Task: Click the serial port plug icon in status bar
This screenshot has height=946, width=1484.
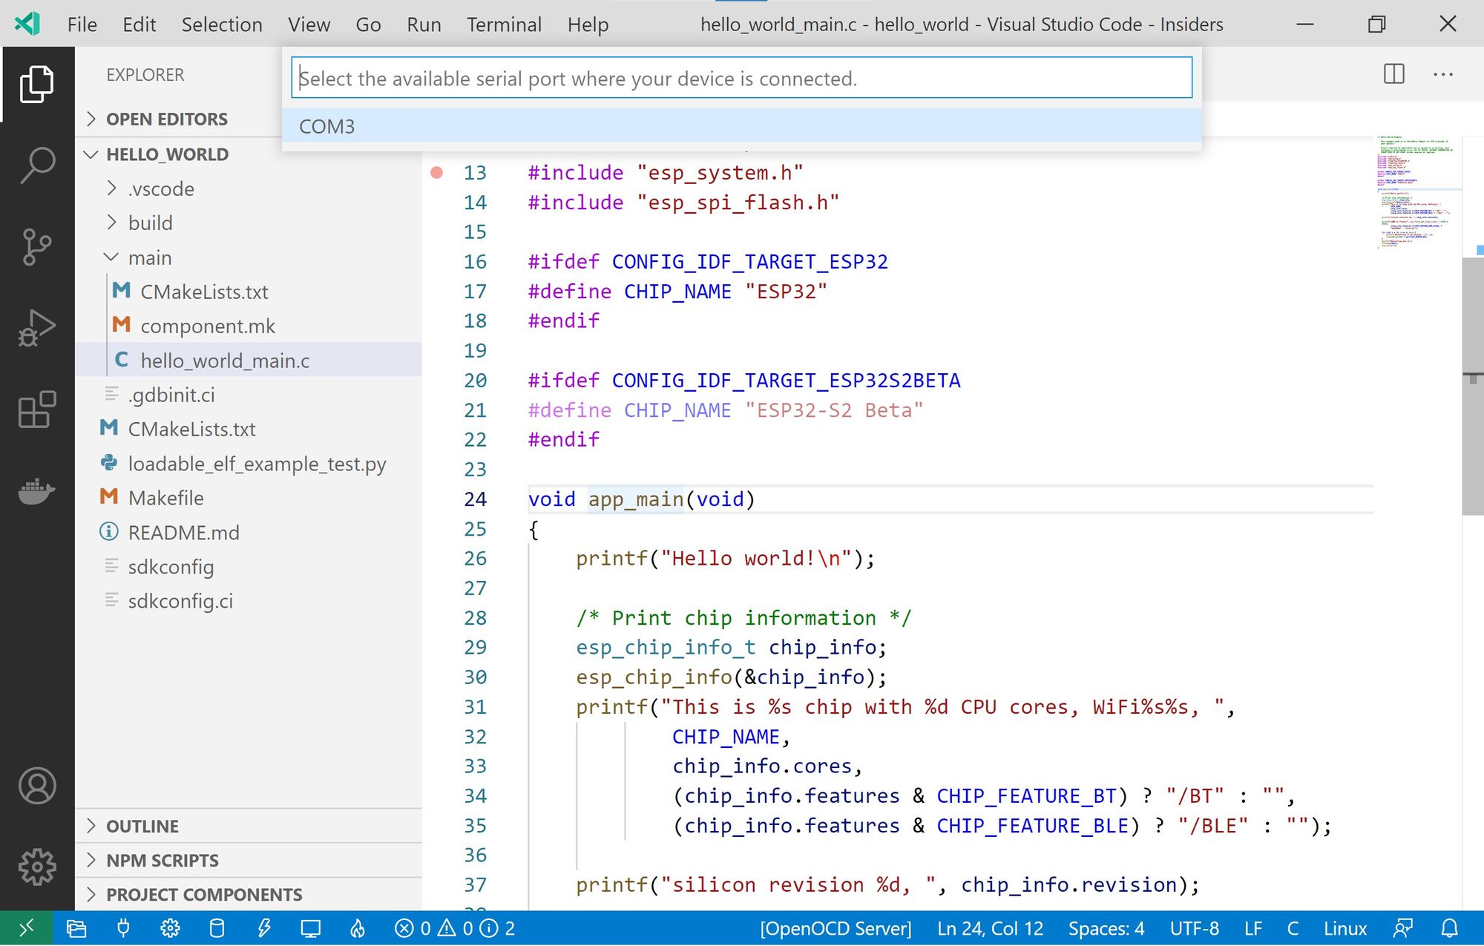Action: (123, 928)
